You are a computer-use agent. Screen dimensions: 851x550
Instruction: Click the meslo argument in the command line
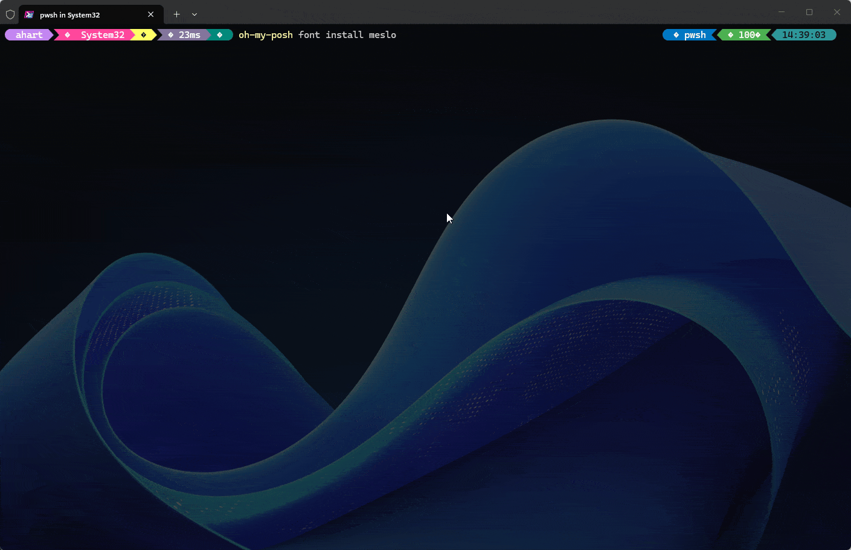(x=382, y=34)
